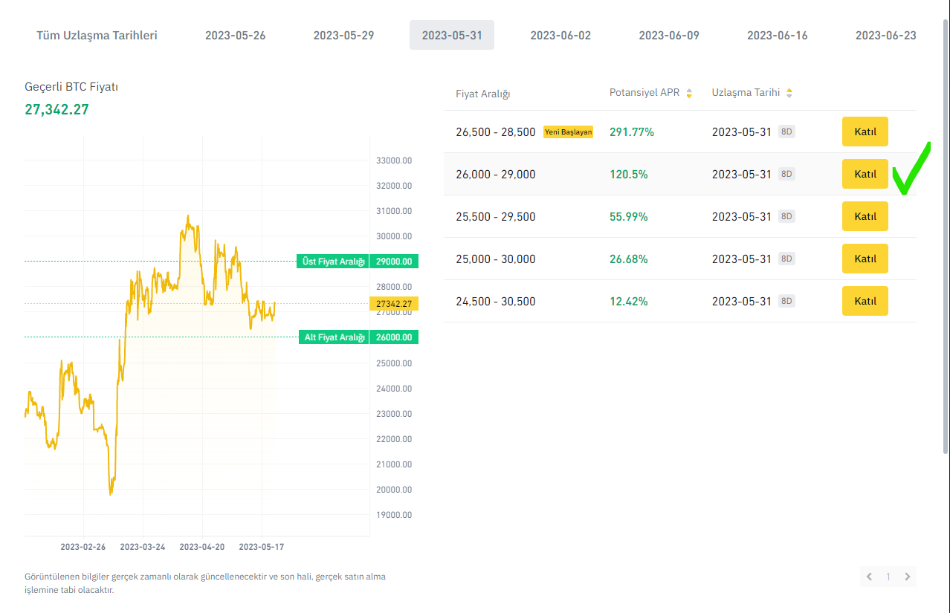Click the 27342.27 current price marker

394,304
